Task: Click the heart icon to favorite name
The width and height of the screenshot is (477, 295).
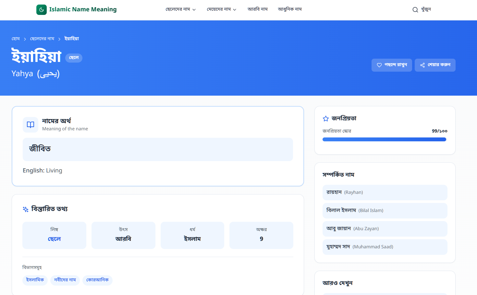Action: (x=379, y=65)
